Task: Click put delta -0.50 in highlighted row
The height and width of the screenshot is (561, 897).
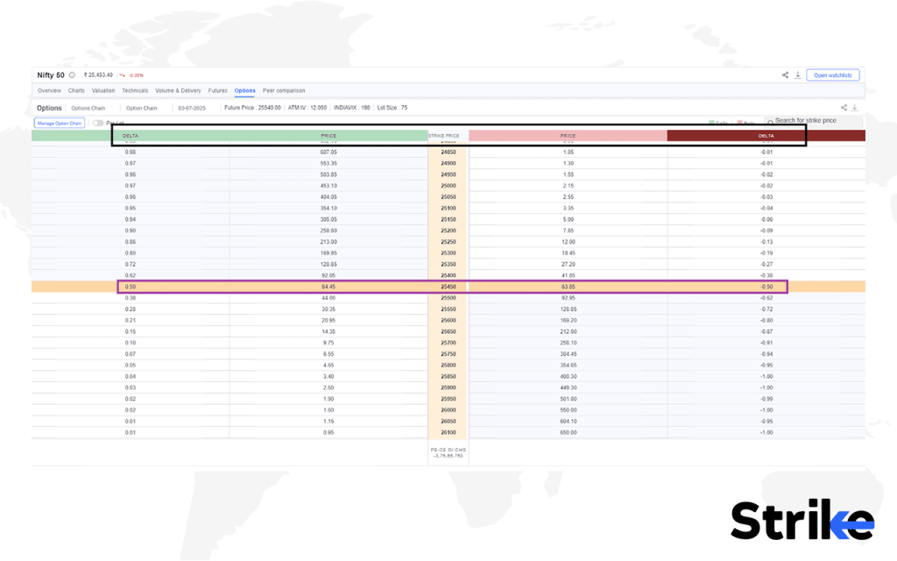Action: click(x=766, y=287)
